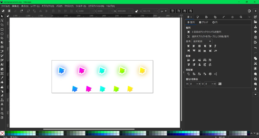Click Cut scissors icon
259x138 pixels.
coord(255,64)
